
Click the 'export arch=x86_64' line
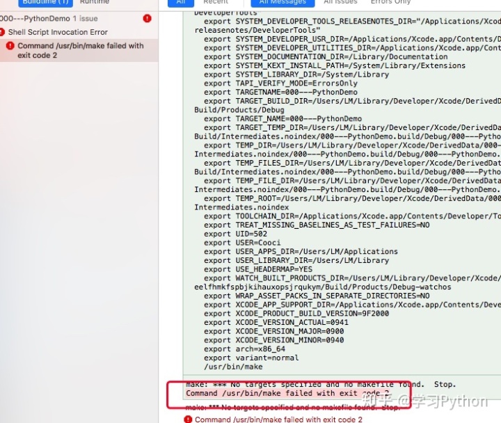point(244,349)
